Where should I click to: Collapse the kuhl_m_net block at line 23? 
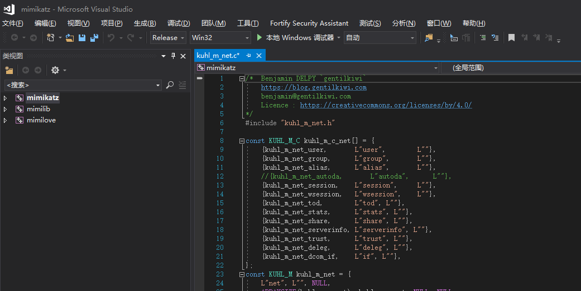242,274
